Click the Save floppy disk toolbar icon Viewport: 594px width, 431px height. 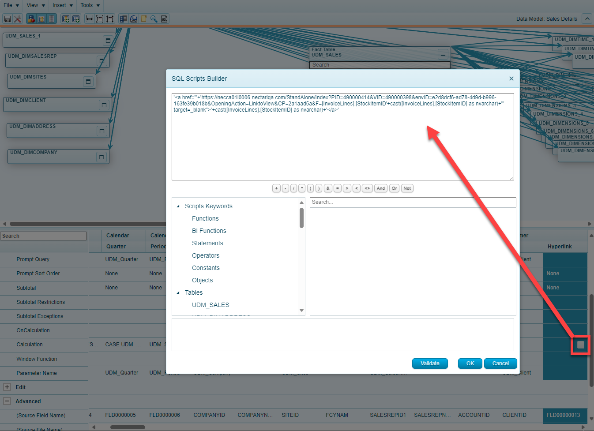[8, 19]
